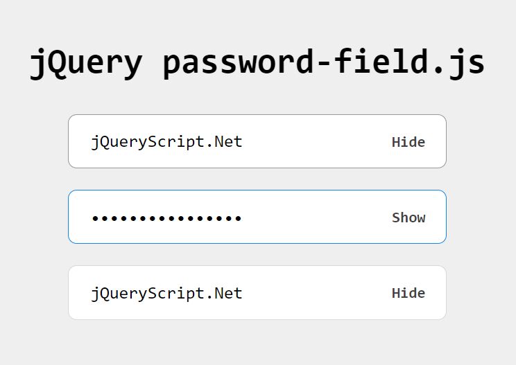This screenshot has width=516, height=365.
Task: Place cursor after the last masked dot
Action: pos(243,218)
